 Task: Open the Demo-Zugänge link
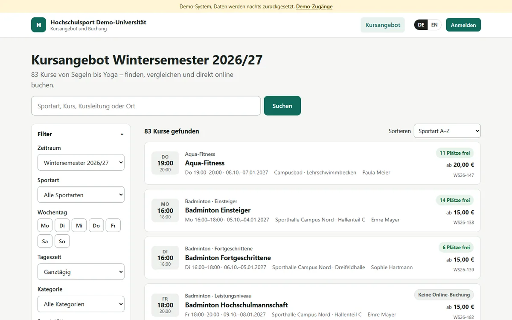(x=314, y=6)
